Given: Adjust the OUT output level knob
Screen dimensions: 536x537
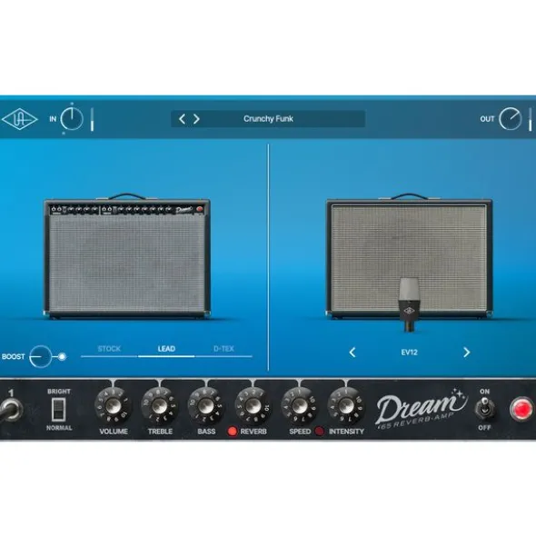Looking at the screenshot, I should (x=510, y=119).
